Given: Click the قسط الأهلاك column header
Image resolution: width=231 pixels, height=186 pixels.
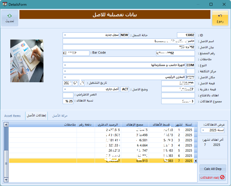Looking at the screenshot, I should tap(161, 125).
